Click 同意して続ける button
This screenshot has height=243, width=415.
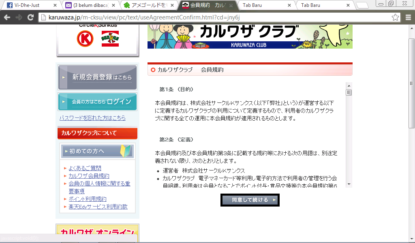(250, 200)
